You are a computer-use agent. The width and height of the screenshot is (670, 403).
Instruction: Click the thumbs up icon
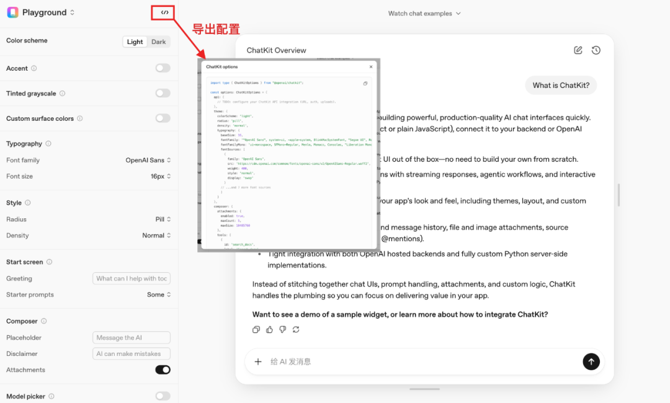(x=269, y=330)
